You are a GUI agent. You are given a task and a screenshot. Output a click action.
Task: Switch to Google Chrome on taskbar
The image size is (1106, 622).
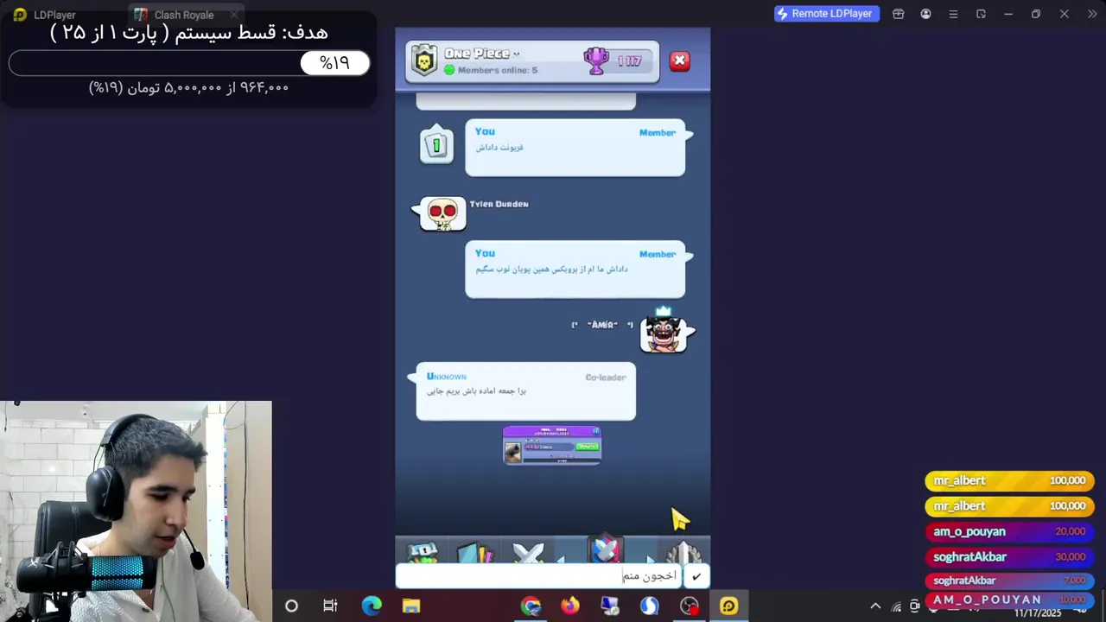(531, 606)
